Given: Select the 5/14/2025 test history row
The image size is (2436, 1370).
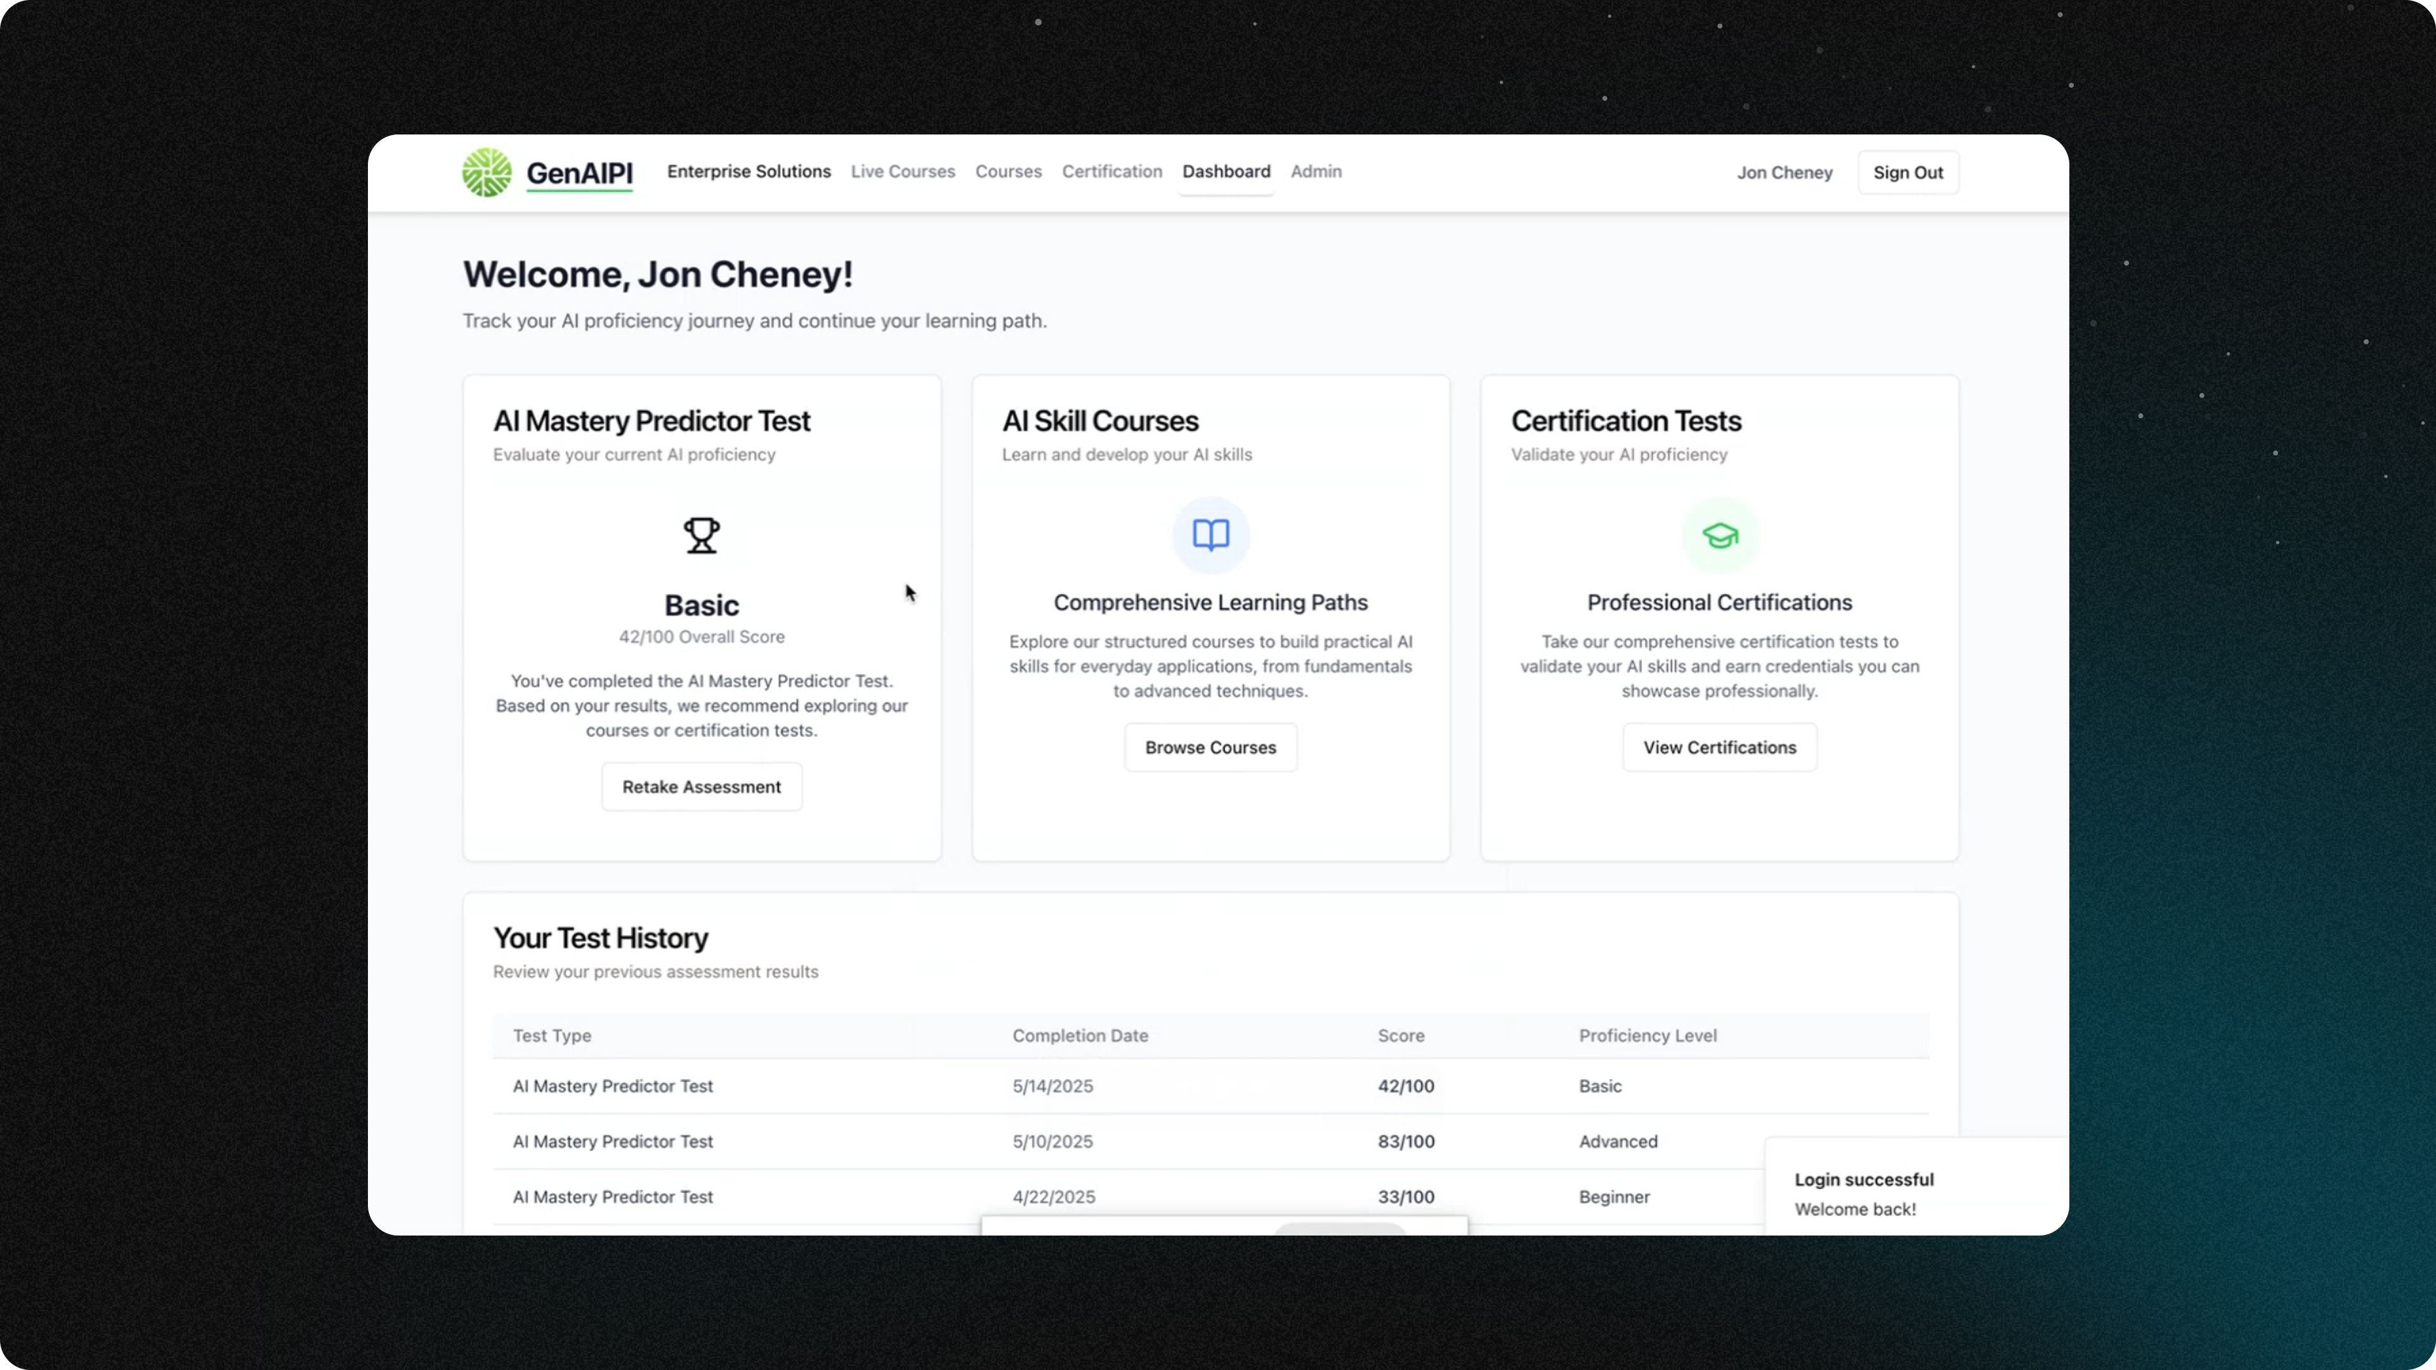Looking at the screenshot, I should (x=1052, y=1086).
